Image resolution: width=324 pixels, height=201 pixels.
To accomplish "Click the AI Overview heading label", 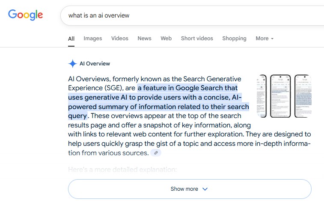I will [x=95, y=64].
